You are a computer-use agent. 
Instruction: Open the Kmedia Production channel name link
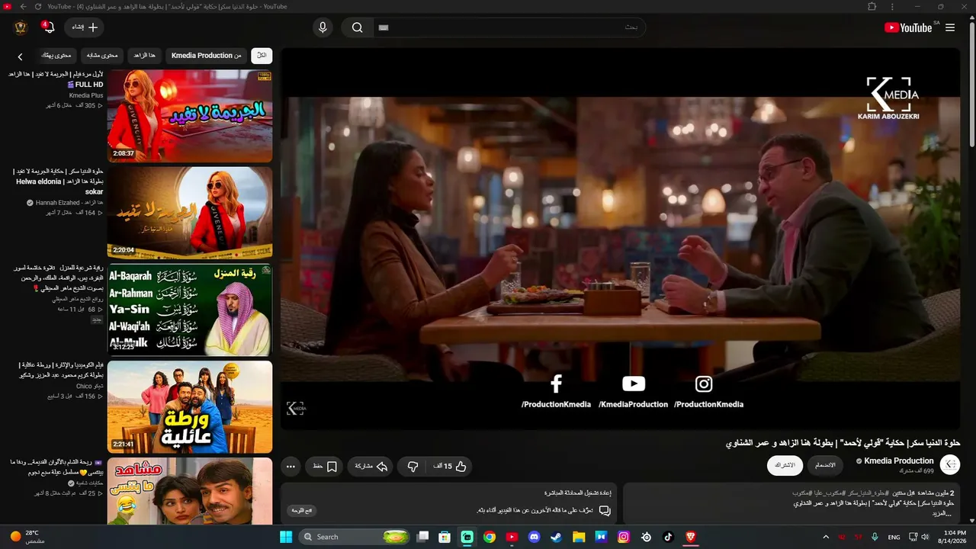tap(898, 461)
